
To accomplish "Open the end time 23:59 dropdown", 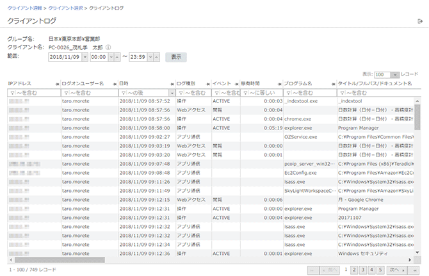I will coord(150,57).
